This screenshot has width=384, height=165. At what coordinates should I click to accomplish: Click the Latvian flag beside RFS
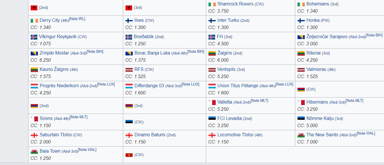[129, 70]
